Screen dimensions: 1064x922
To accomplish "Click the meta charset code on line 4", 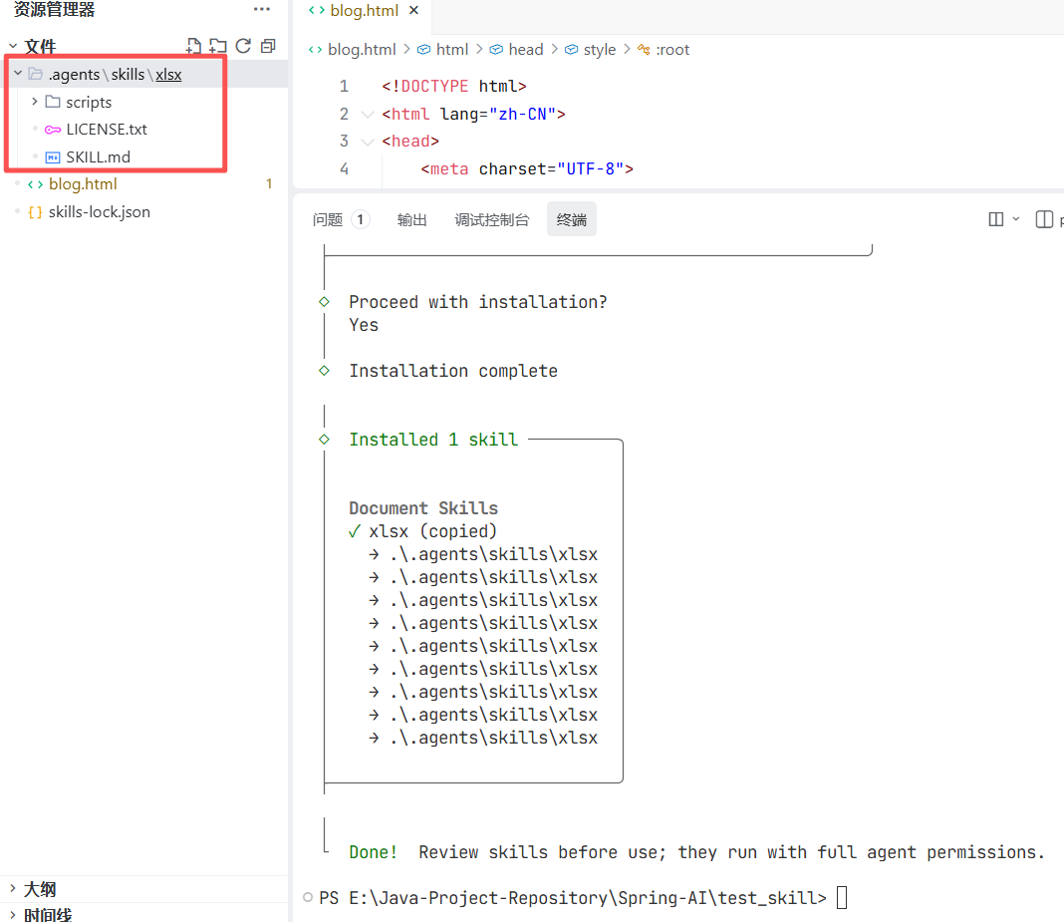I will pos(527,169).
